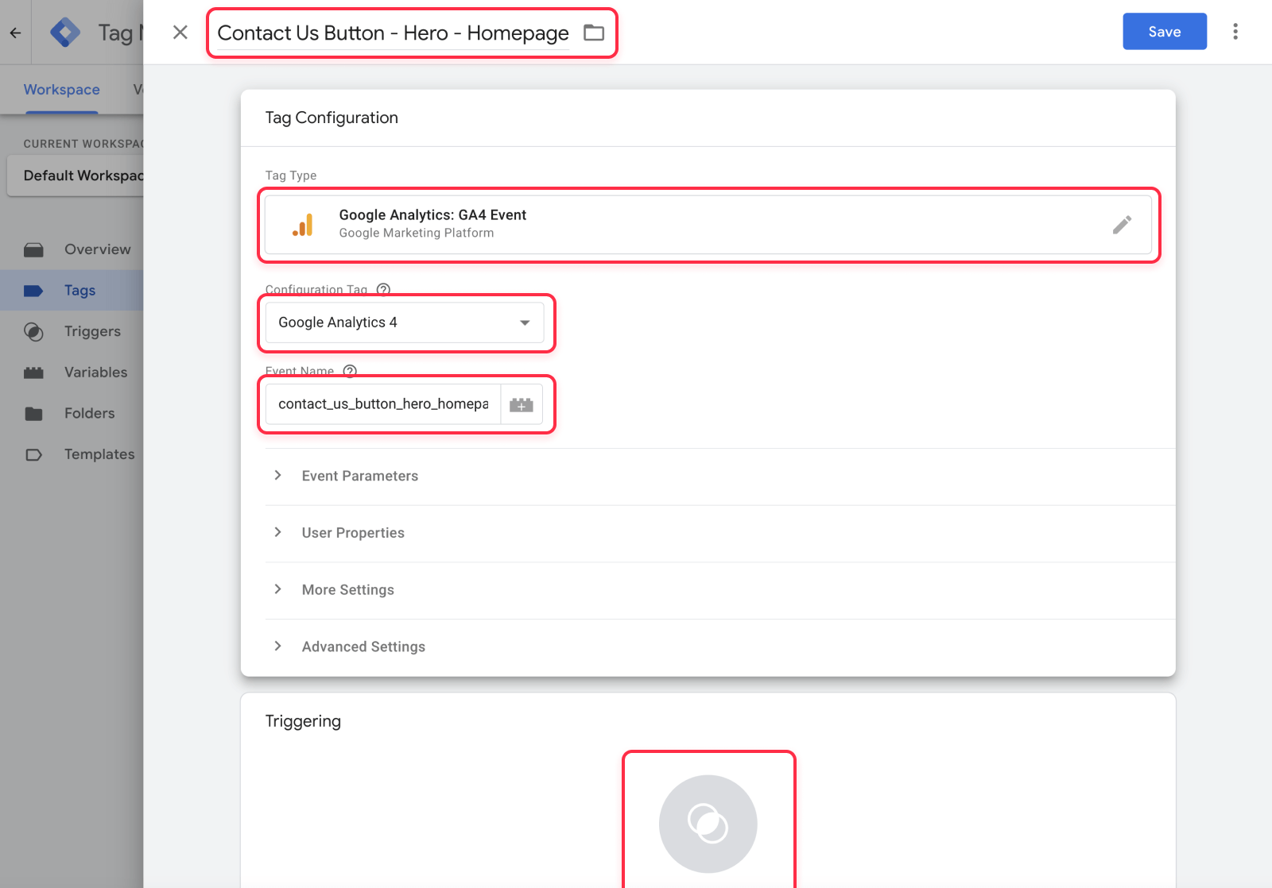Click the Google Analytics bar chart icon
Screen dimensions: 1272x888
(303, 225)
